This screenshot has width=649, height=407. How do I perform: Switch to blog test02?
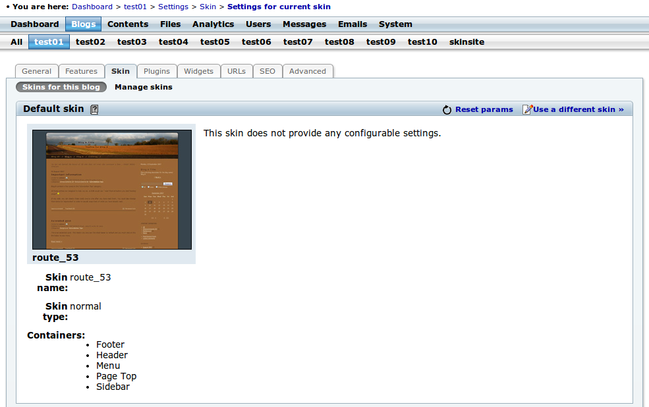coord(91,41)
